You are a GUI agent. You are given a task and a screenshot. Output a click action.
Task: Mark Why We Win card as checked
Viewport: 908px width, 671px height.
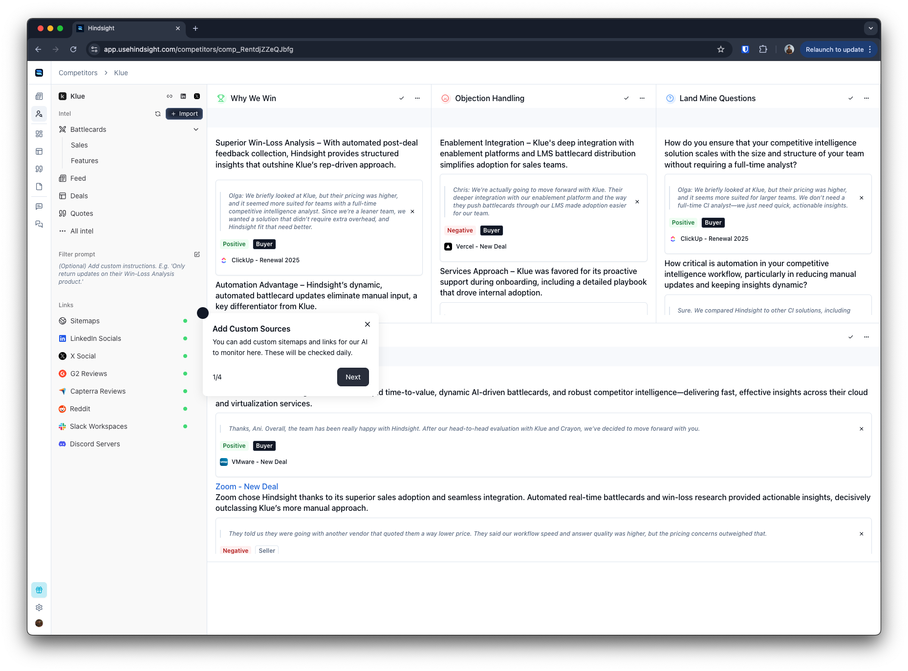point(402,98)
